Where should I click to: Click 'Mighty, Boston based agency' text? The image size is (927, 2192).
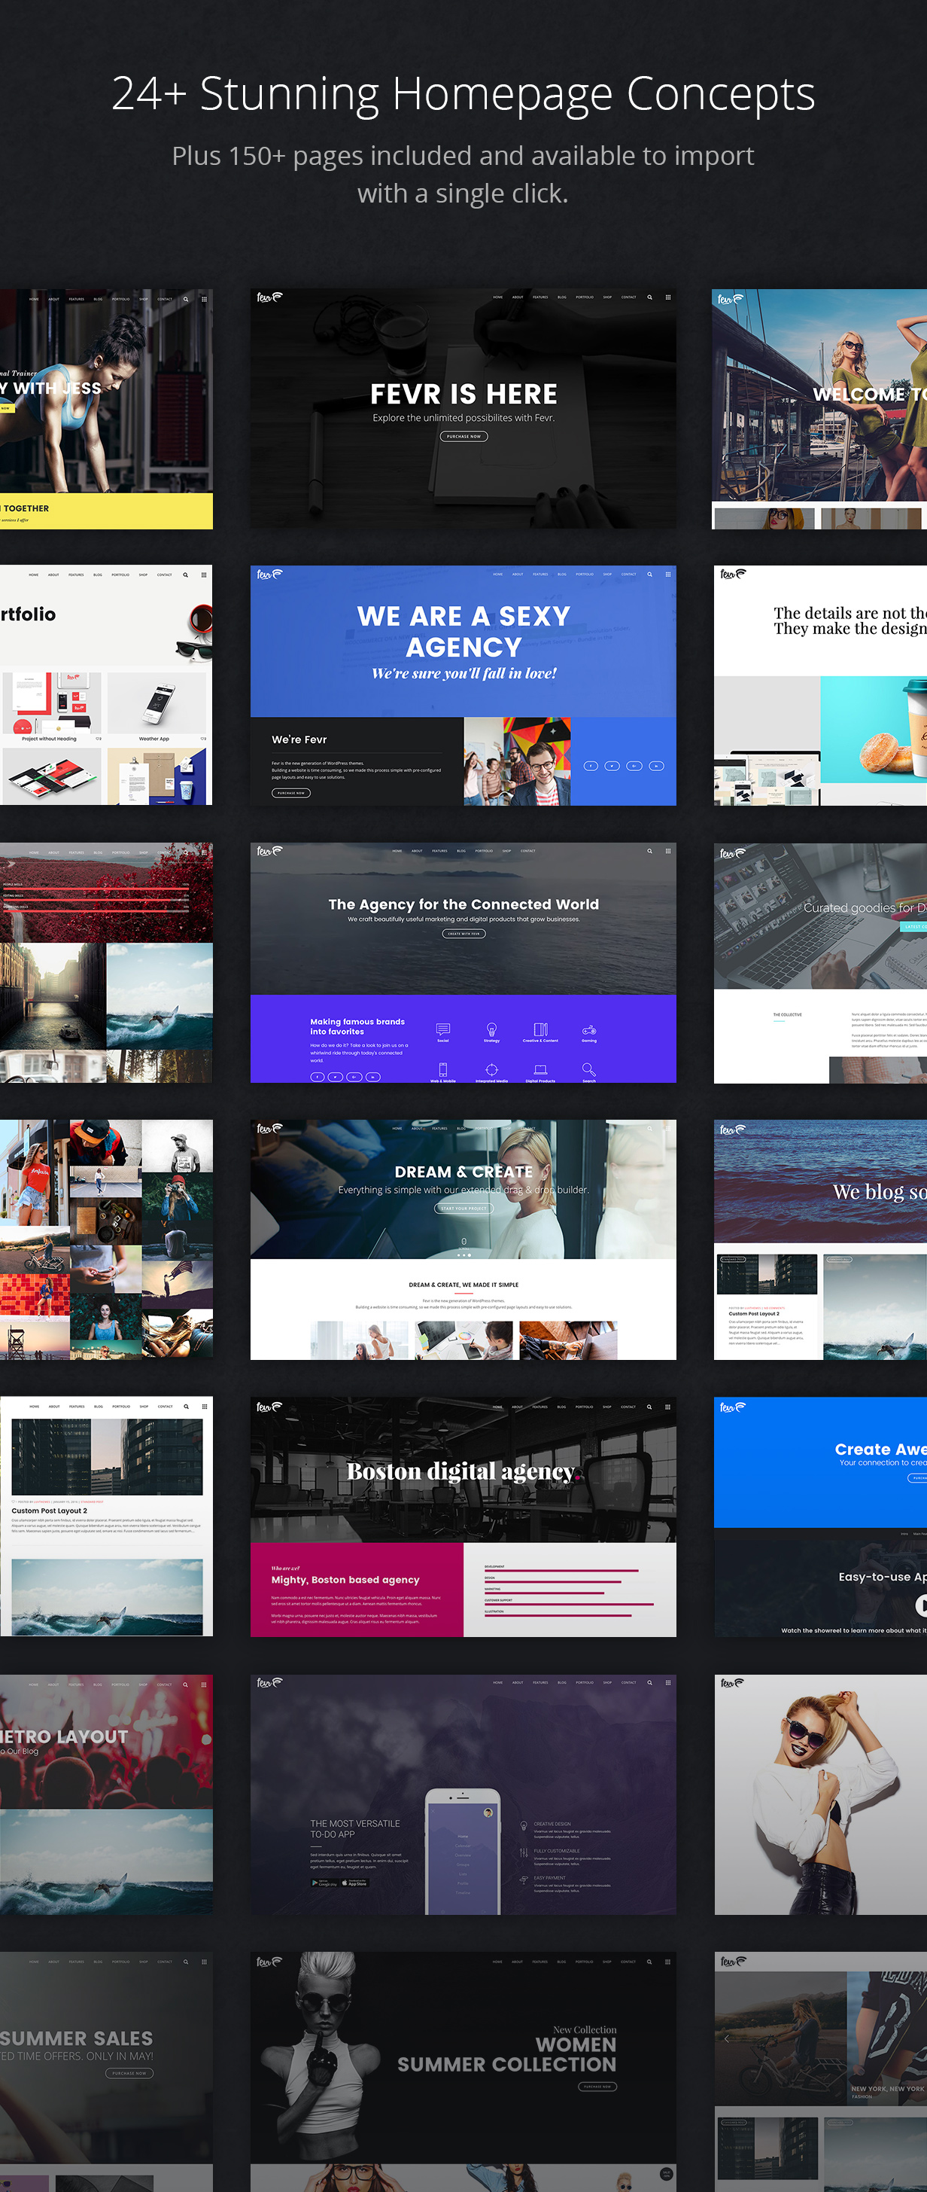345,1579
